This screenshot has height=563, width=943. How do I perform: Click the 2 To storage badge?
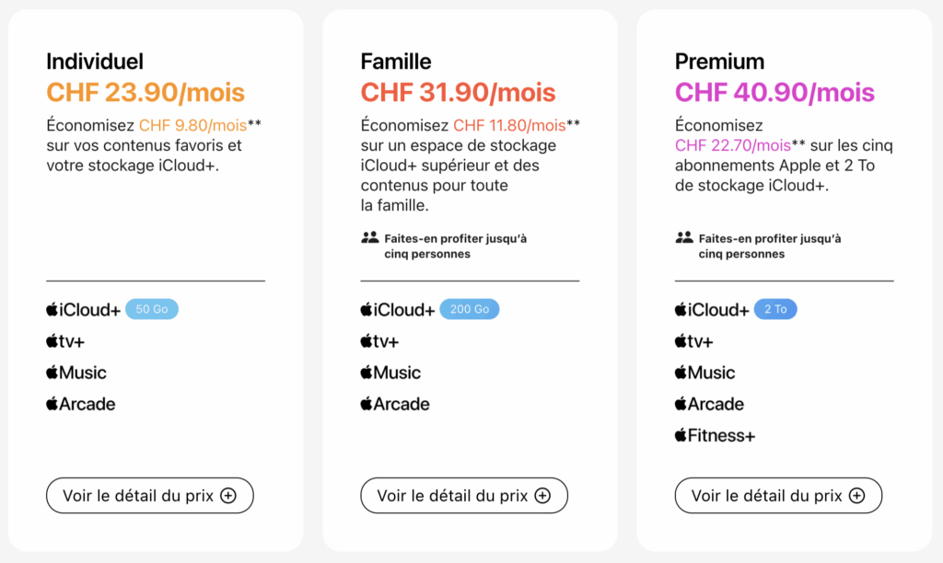point(775,310)
